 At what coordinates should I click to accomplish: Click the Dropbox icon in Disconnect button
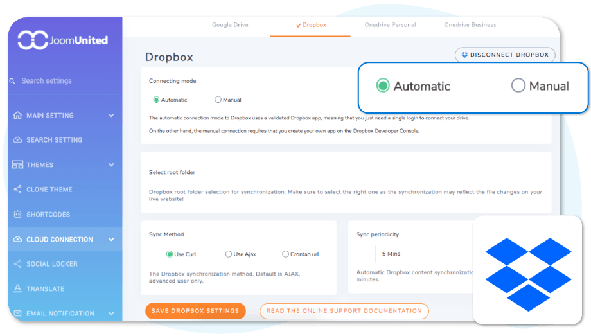[464, 55]
